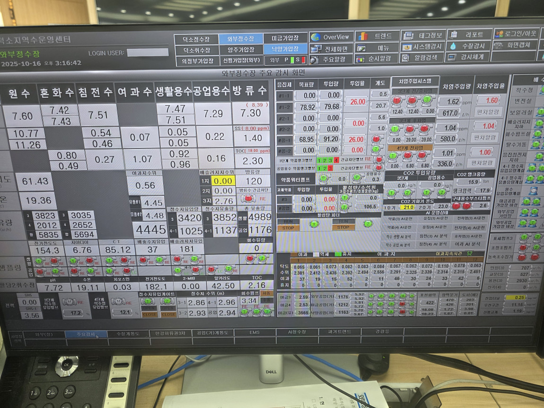Image resolution: width=544 pixels, height=408 pixels.
Task: Select green pump 1 under 4단계 전차염
Action: [x=392, y=156]
